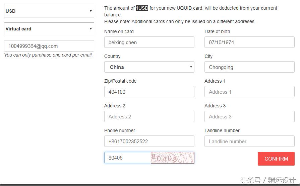Screen dimensions: 300x186
Task: Click the Name on card field
Action: click(149, 42)
